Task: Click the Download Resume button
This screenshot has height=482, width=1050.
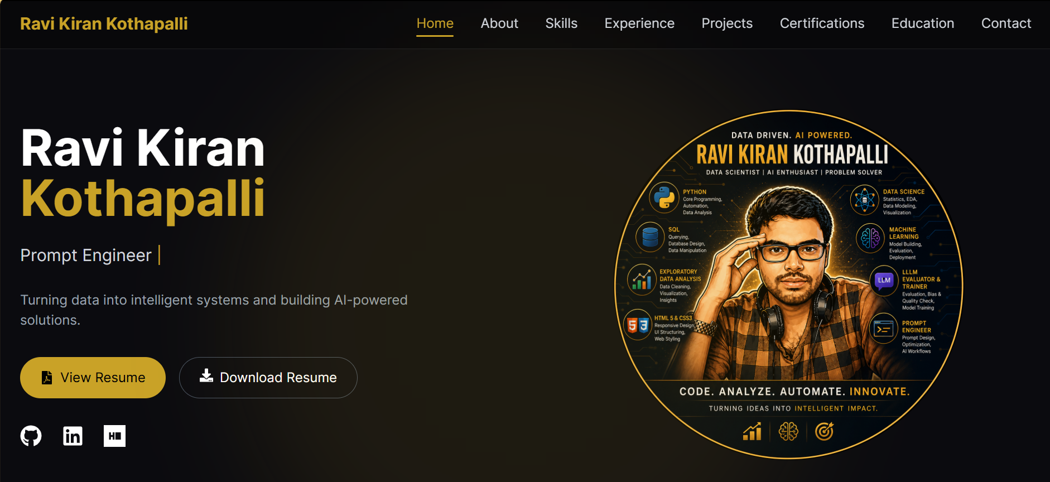Action: (268, 378)
